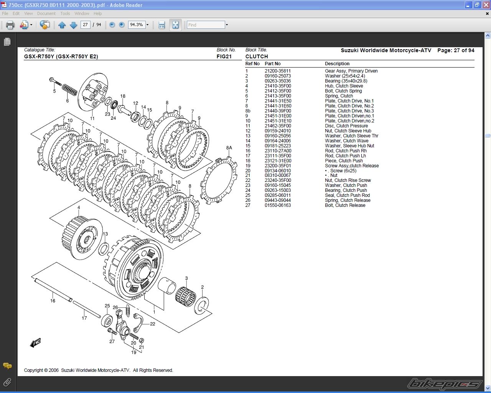
Task: Click the Print icon in toolbar
Action: pyautogui.click(x=10, y=25)
